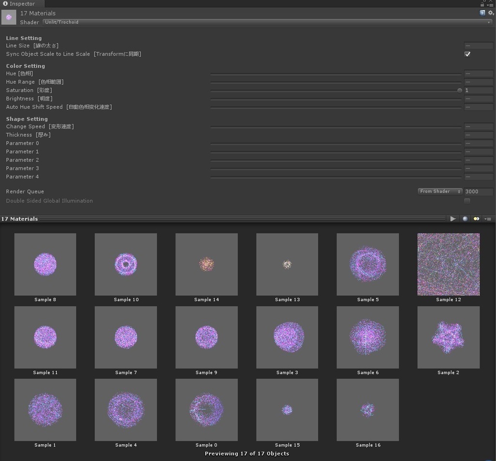
Task: Click the Line Setting section heading
Action: (24, 38)
